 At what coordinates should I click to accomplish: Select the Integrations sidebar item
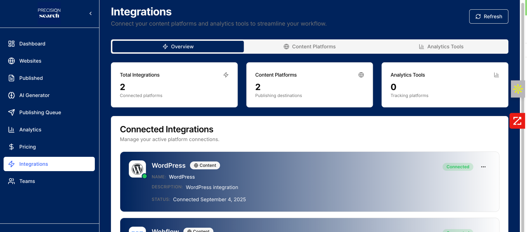pos(49,164)
